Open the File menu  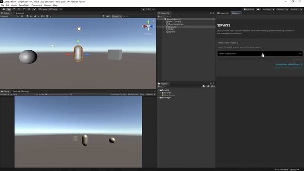[2, 5]
